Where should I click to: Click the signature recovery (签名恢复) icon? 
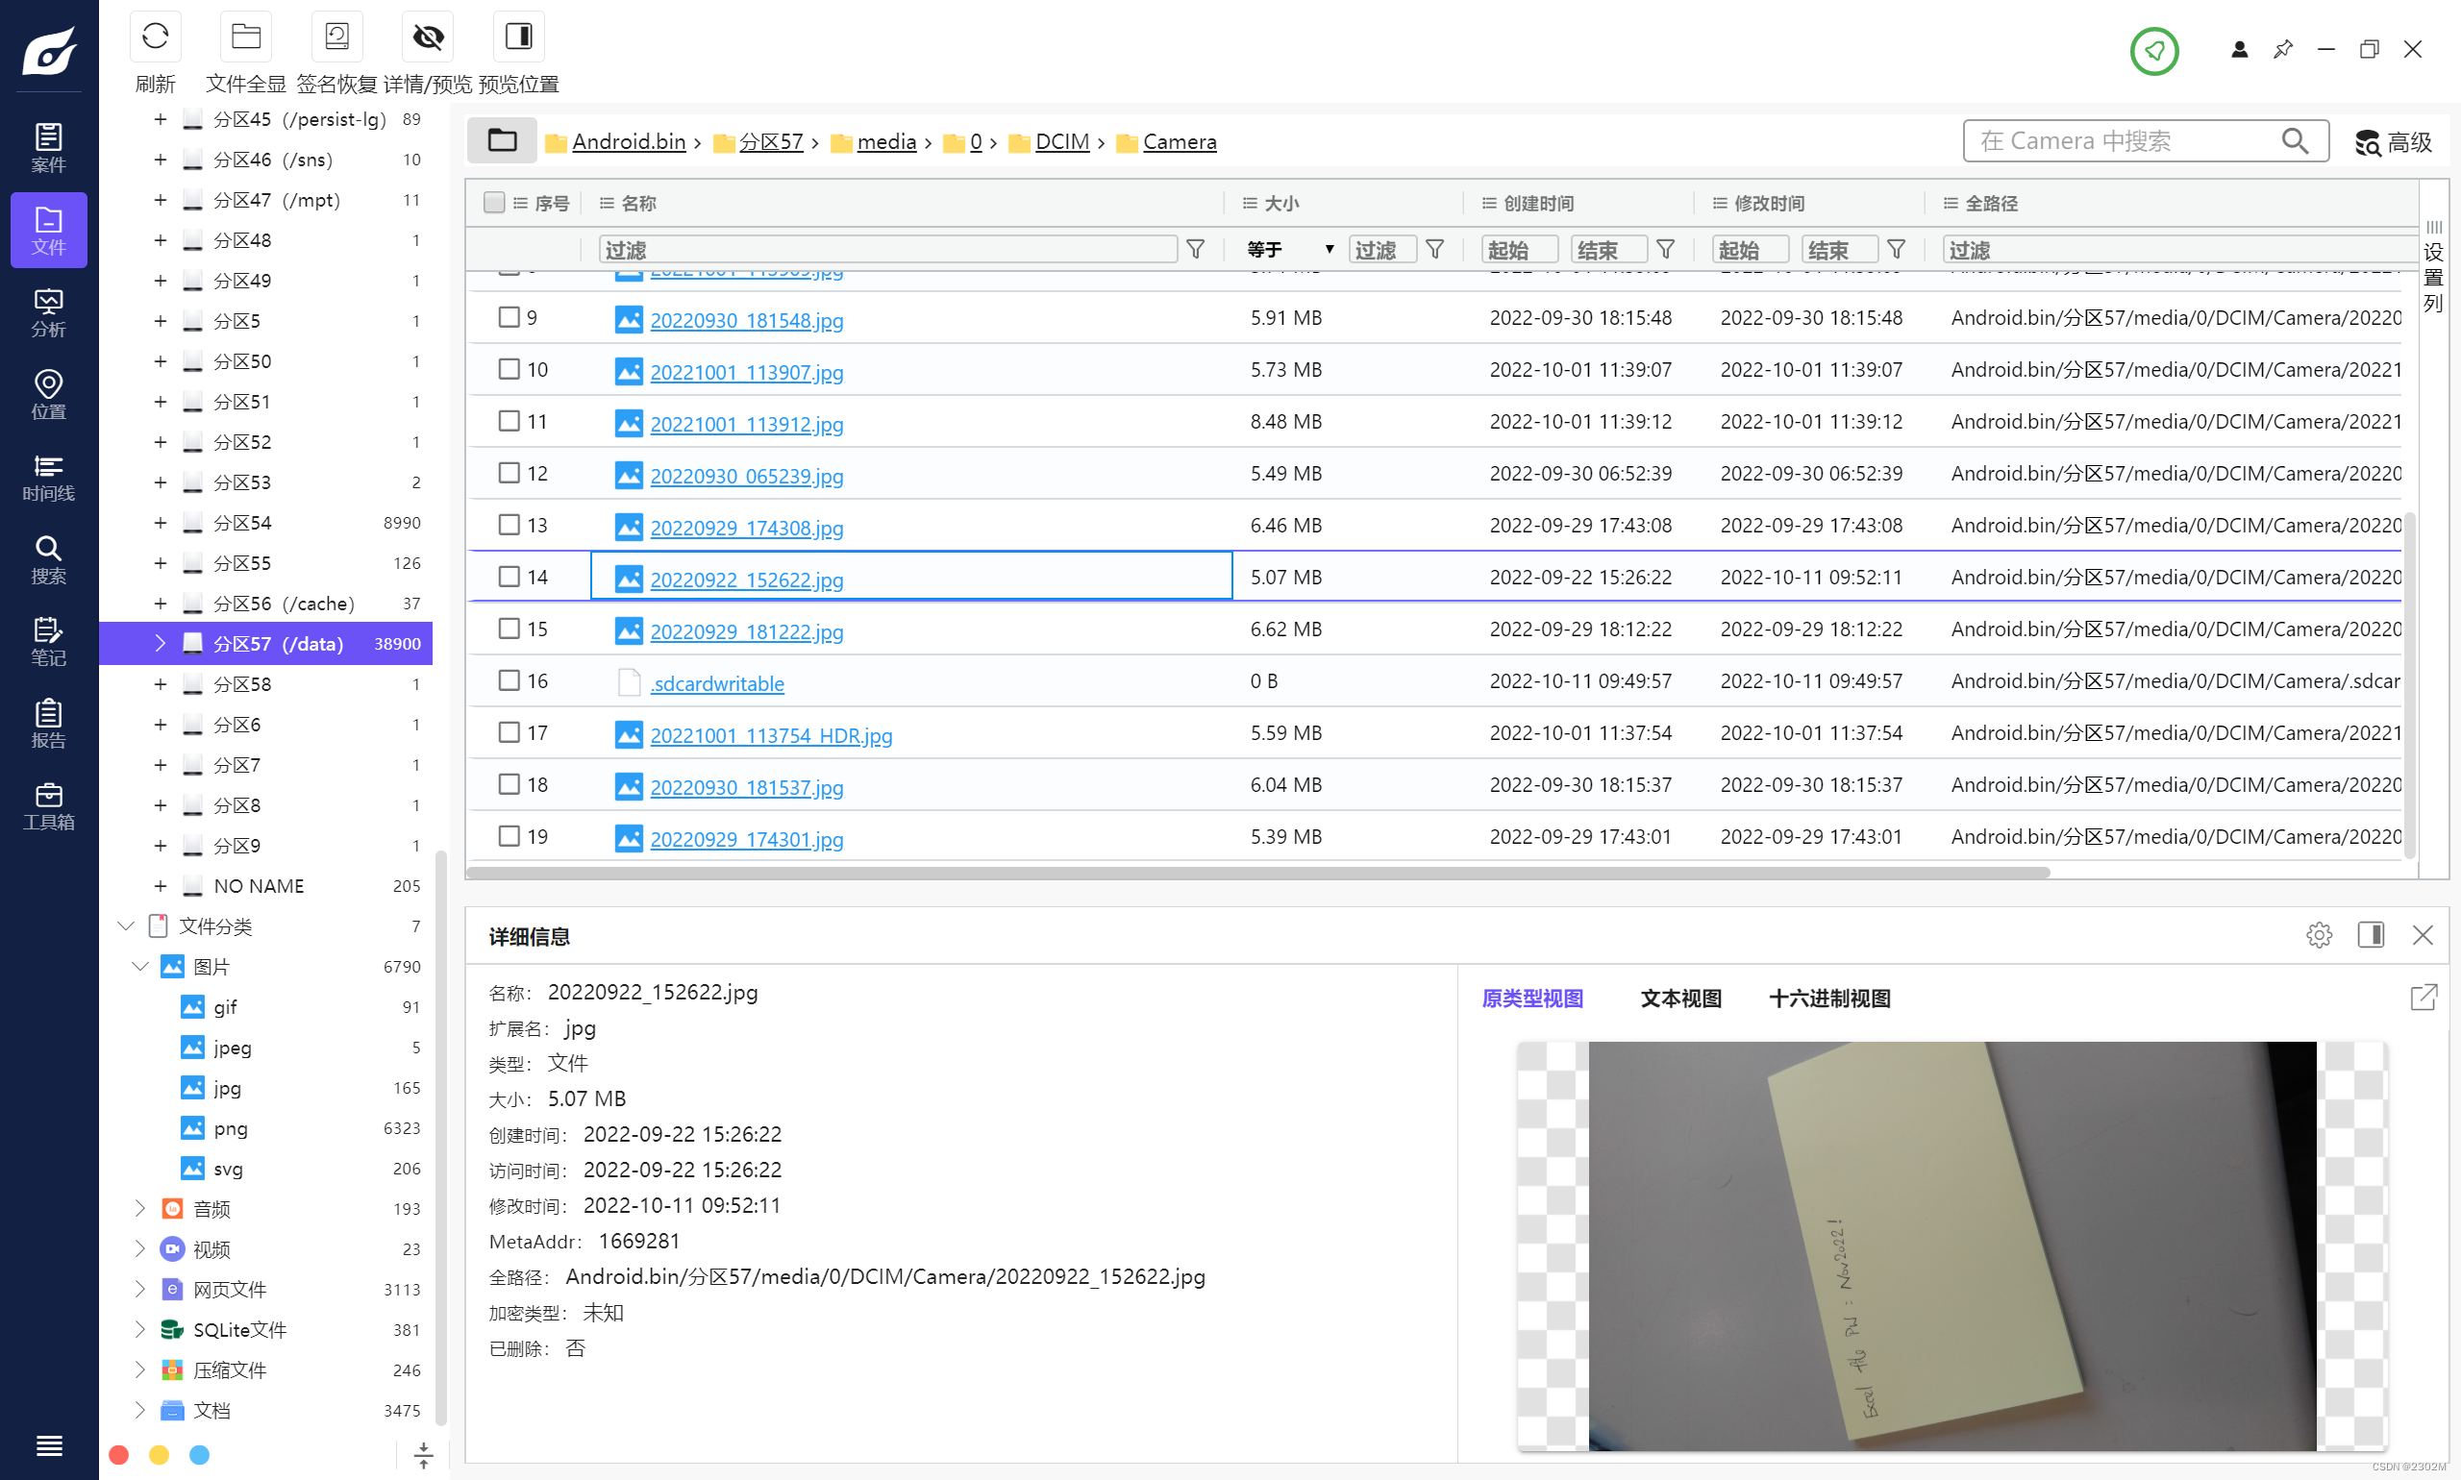point(336,37)
